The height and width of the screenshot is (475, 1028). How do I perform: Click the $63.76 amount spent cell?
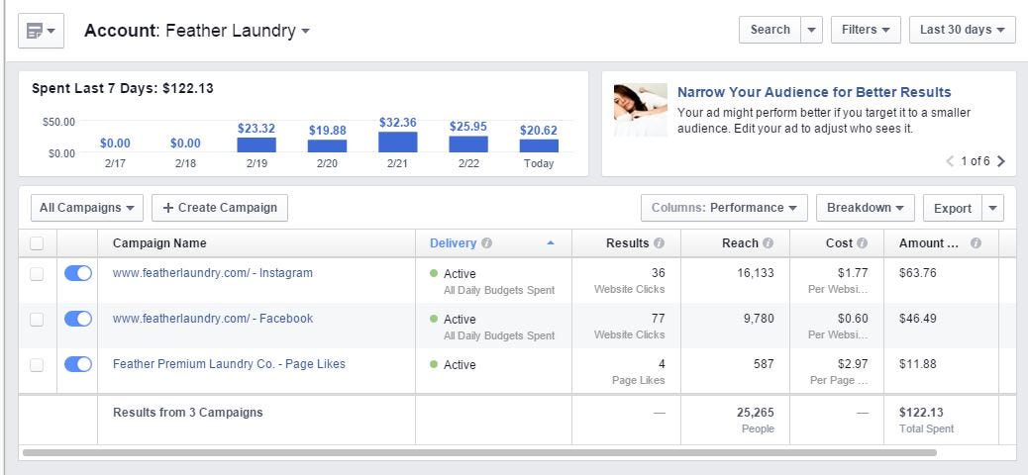pos(918,273)
